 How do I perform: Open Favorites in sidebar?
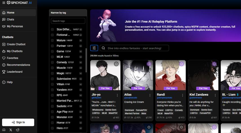coord(18,58)
